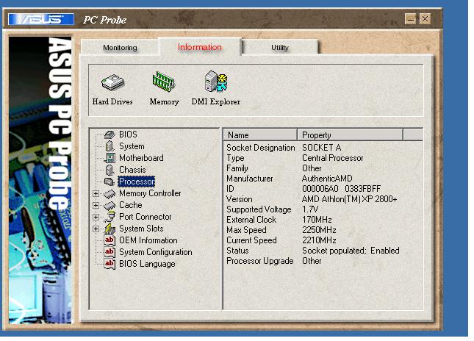The width and height of the screenshot is (474, 341).
Task: Open the DMI Explorer icon
Action: pos(216,82)
